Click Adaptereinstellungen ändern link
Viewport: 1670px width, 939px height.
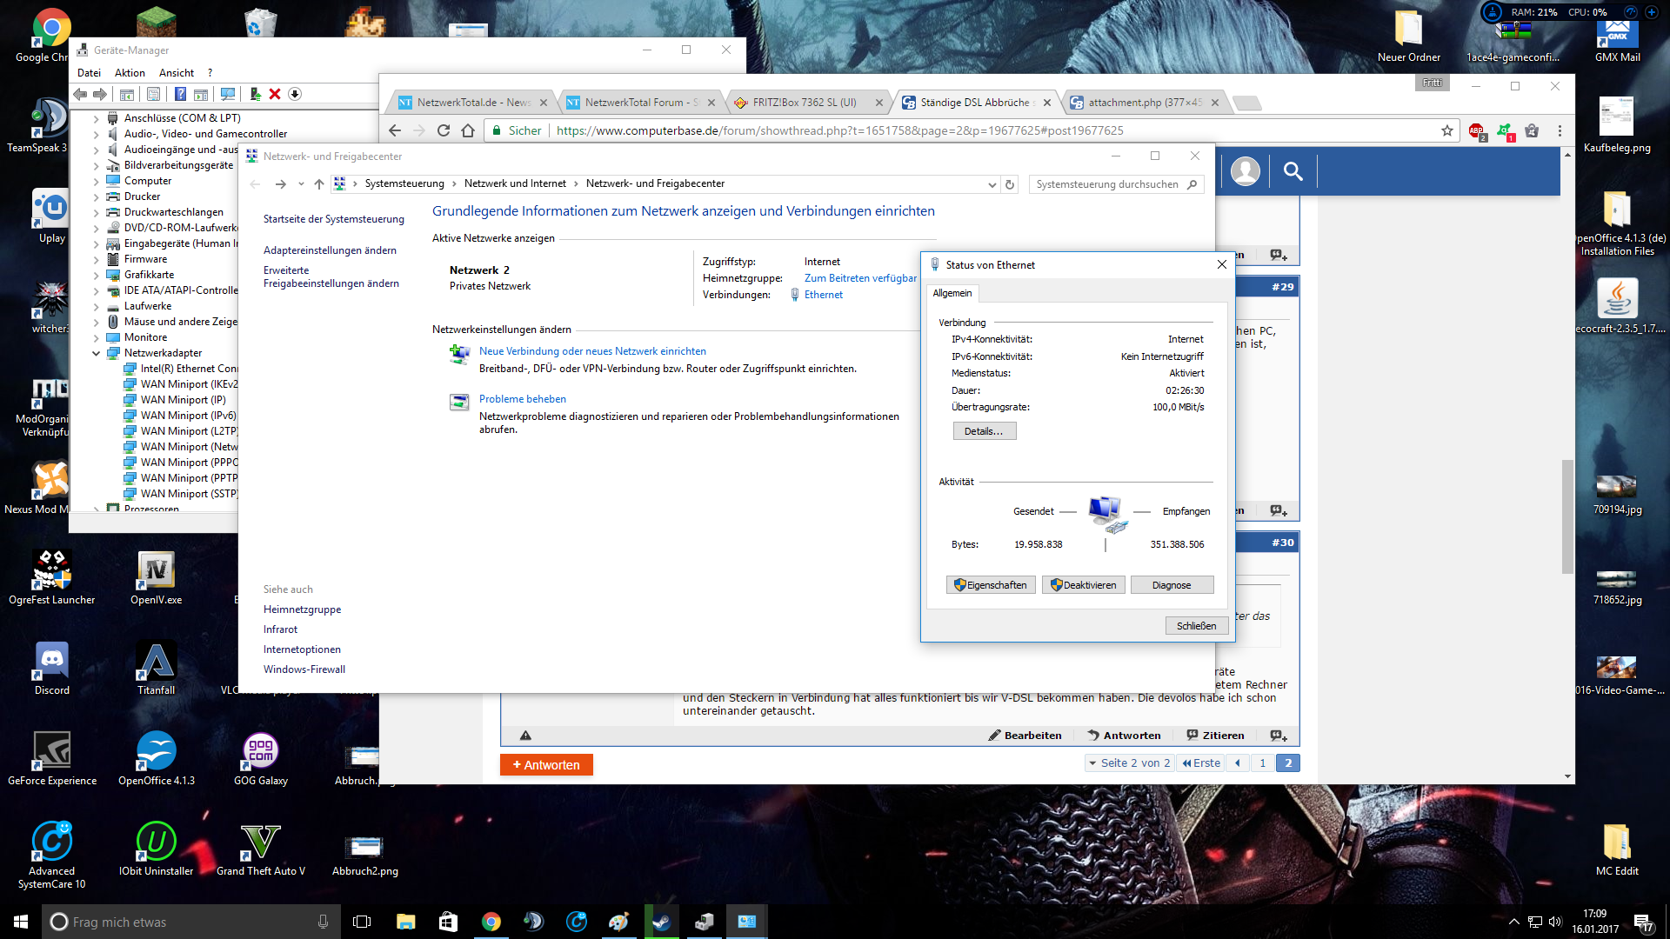click(330, 250)
